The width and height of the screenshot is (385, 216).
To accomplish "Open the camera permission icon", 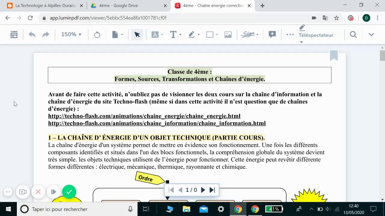I will pos(314,18).
